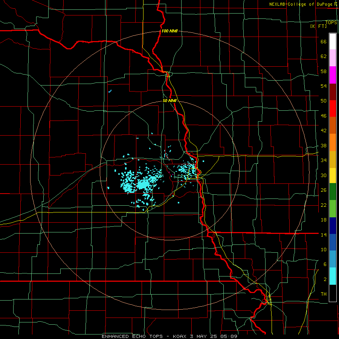Click the ENHANCED ECHO TOPS KOAX caption
Viewport: 339px width, 339px height.
(169, 336)
